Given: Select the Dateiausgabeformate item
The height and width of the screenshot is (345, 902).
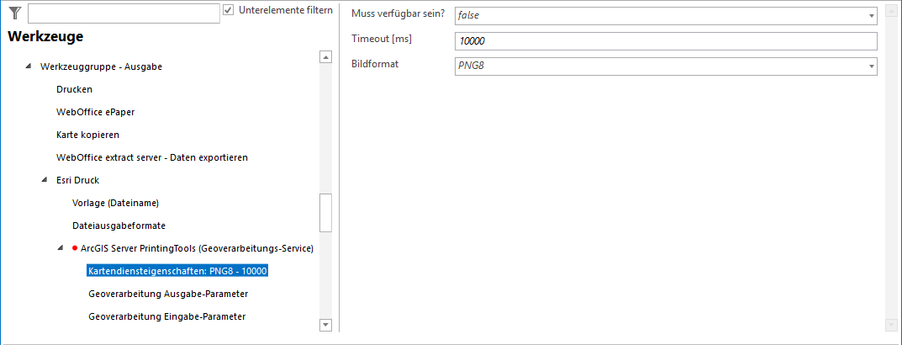Looking at the screenshot, I should point(119,226).
